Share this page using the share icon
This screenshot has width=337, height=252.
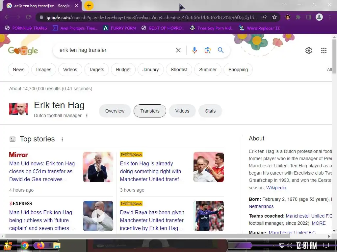click(264, 17)
